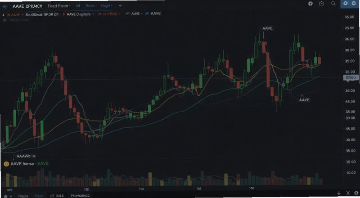Image resolution: width=360 pixels, height=198 pixels.
Task: Click the briefcase icon in the header
Action: [x=321, y=4]
